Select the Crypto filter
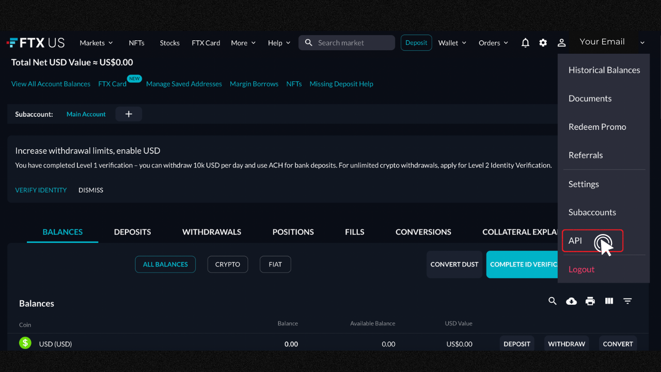661x372 pixels. 228,264
